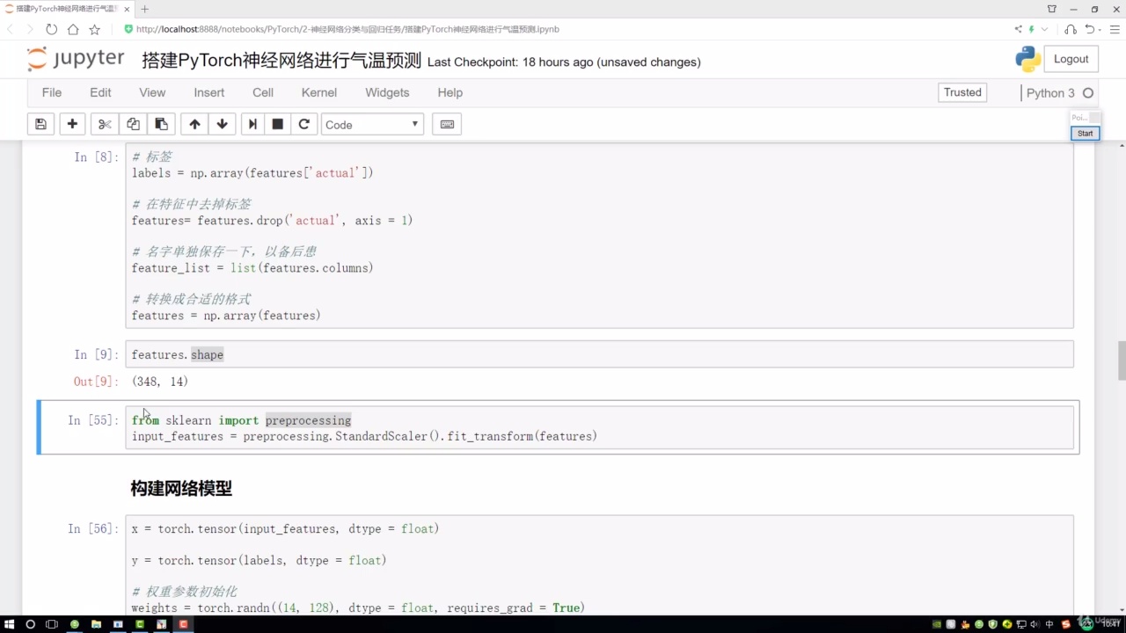Open the Widgets menu
Viewport: 1126px width, 633px height.
(x=387, y=92)
